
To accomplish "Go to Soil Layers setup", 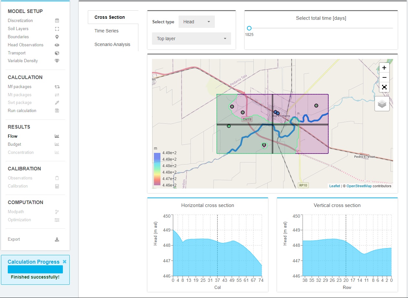I will coord(18,29).
